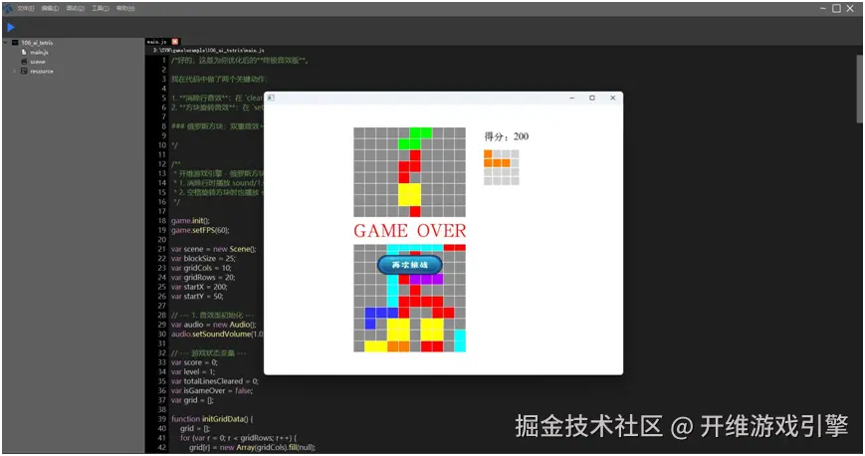Click the green piece atop the game grid
Viewport: 865px width, 456px height.
pyautogui.click(x=415, y=138)
